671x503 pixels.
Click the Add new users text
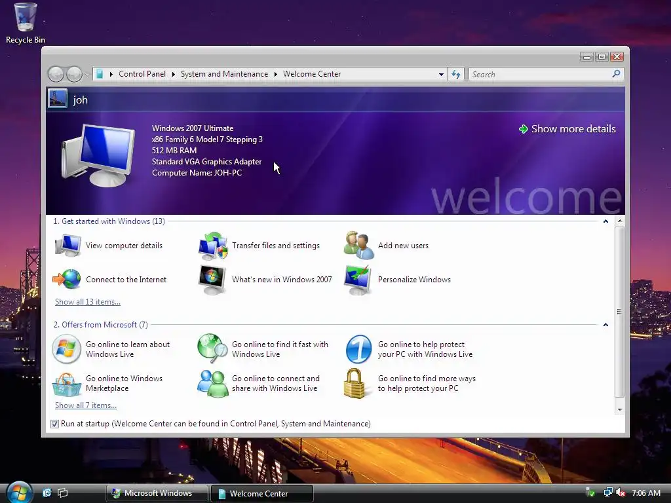(403, 246)
